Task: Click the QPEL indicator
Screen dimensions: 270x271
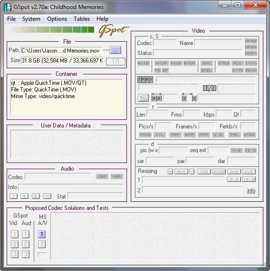Action: (x=206, y=70)
